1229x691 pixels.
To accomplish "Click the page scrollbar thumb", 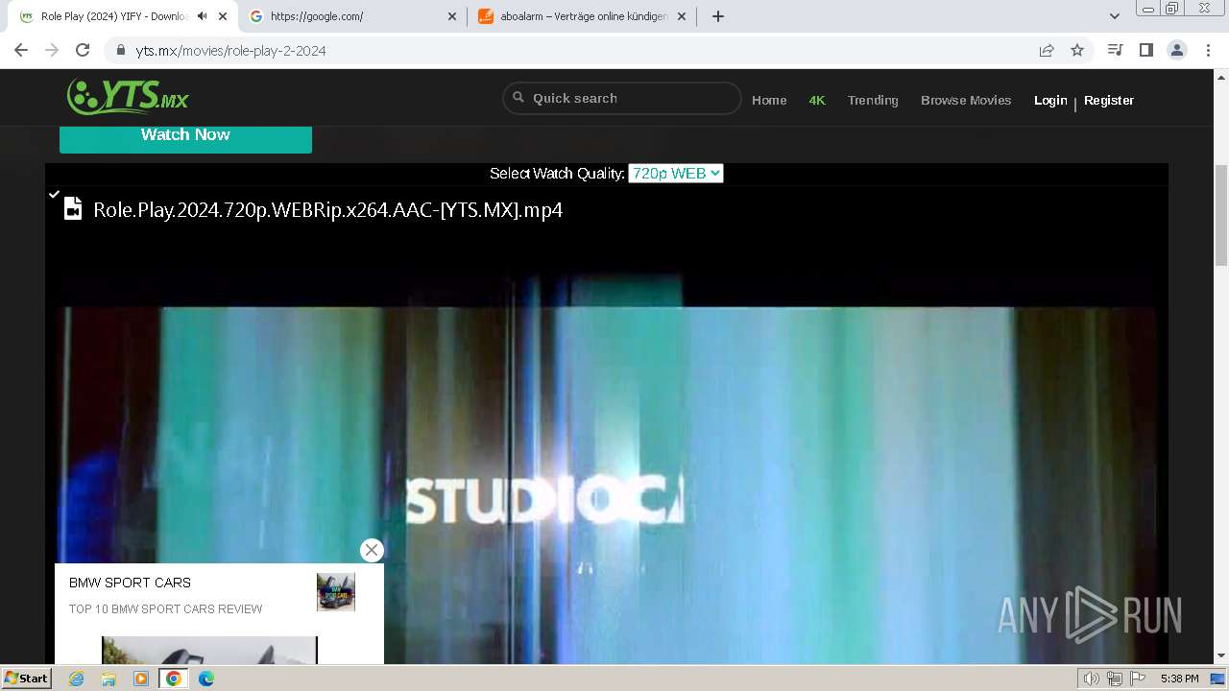I will (x=1221, y=215).
